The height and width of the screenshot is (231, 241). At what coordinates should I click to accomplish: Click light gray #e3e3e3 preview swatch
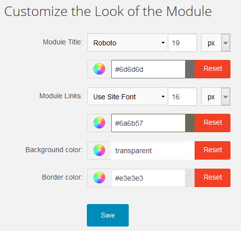pos(190,178)
